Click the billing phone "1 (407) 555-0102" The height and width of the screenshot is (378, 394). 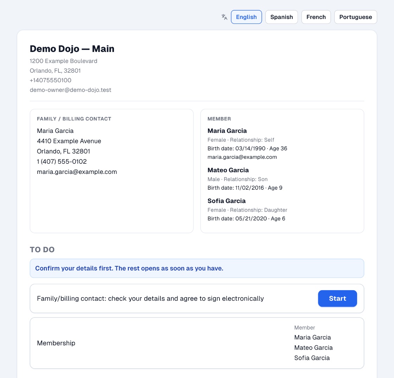[62, 161]
